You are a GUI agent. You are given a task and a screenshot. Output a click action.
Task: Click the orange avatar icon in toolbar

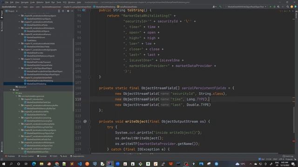pyautogui.click(x=292, y=6)
